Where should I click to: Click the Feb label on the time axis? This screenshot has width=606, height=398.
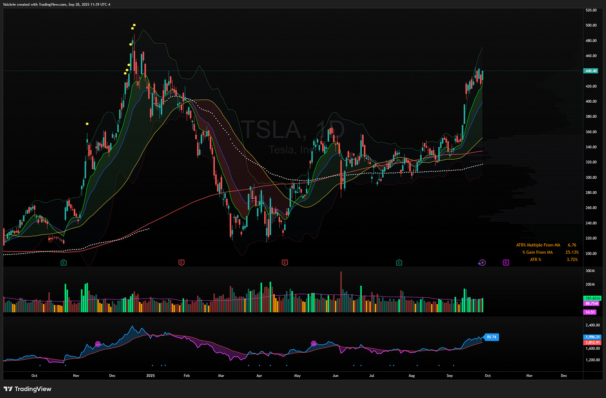186,376
